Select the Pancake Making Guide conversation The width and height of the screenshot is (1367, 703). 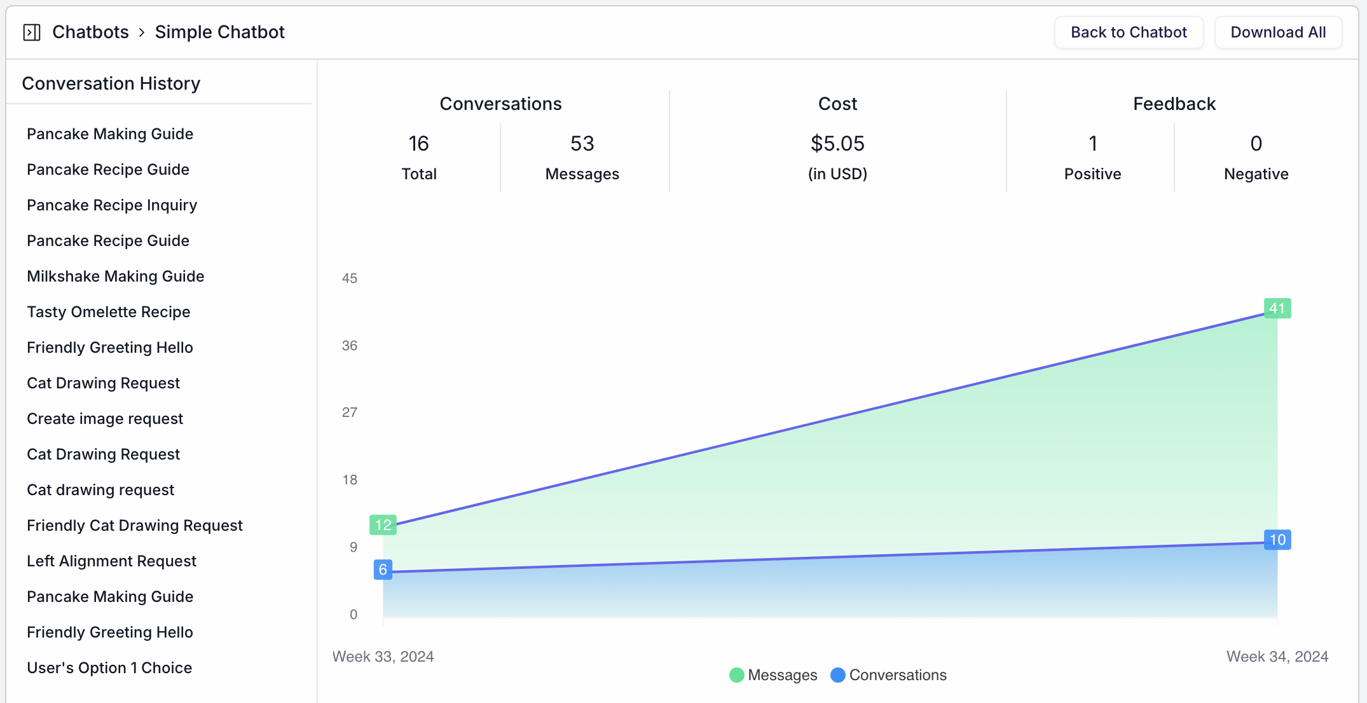(x=110, y=133)
